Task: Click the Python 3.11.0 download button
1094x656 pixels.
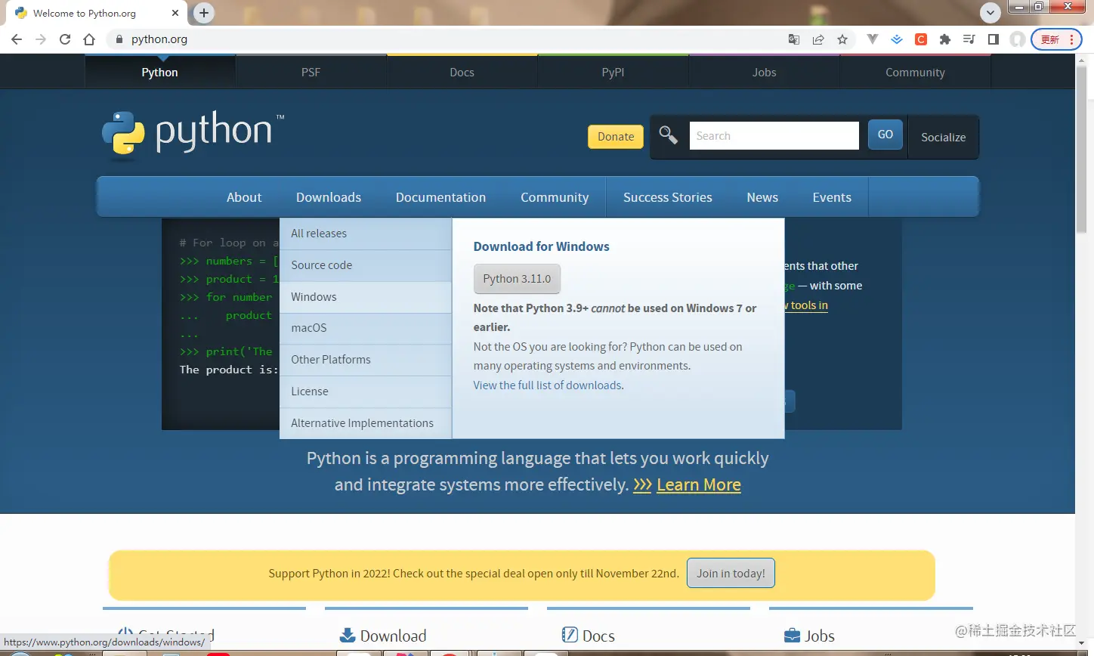Action: (517, 279)
